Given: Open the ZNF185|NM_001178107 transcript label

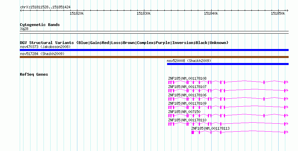Looking at the screenshot, I should coord(187,87).
